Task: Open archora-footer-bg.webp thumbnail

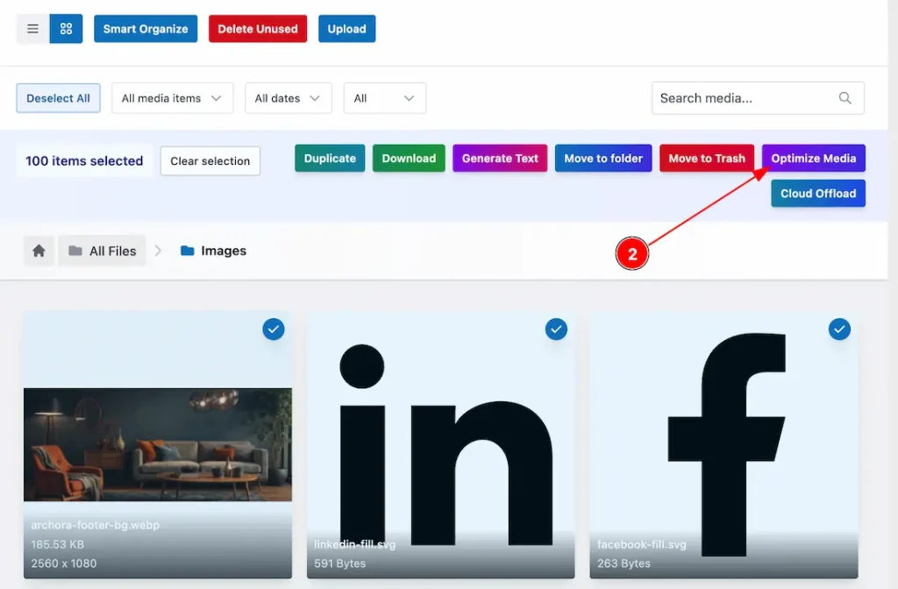Action: 158,444
